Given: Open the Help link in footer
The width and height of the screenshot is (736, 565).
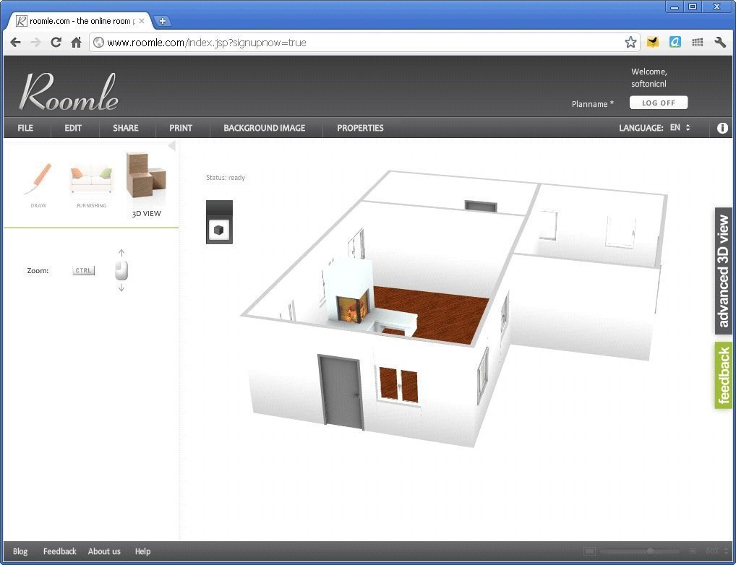Looking at the screenshot, I should click(142, 551).
